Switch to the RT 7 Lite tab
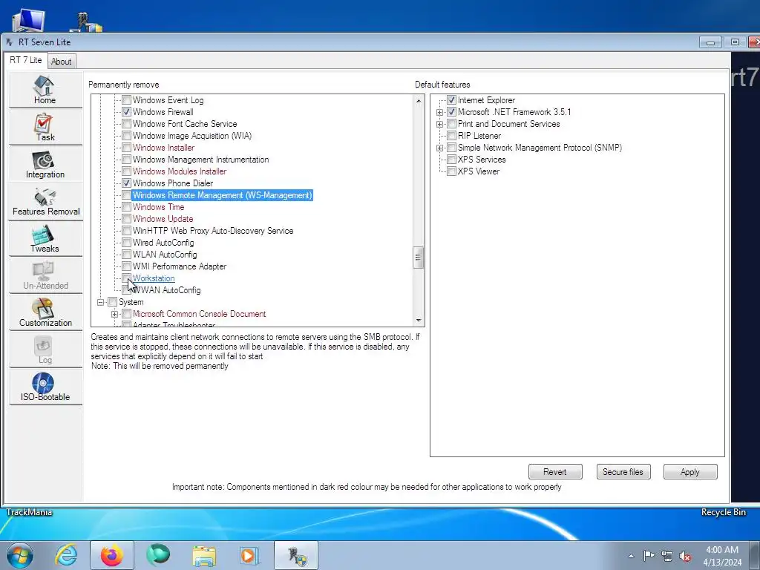The height and width of the screenshot is (570, 760). 26,60
